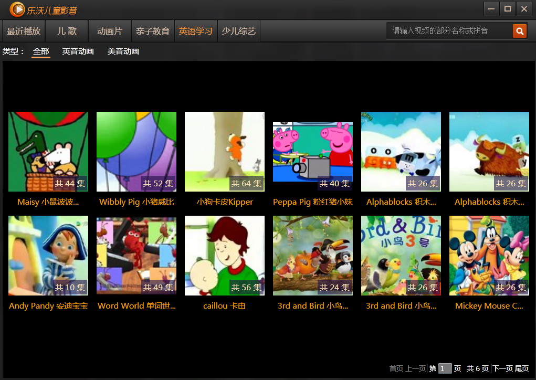Click the Word World 单词世 title

(136, 306)
